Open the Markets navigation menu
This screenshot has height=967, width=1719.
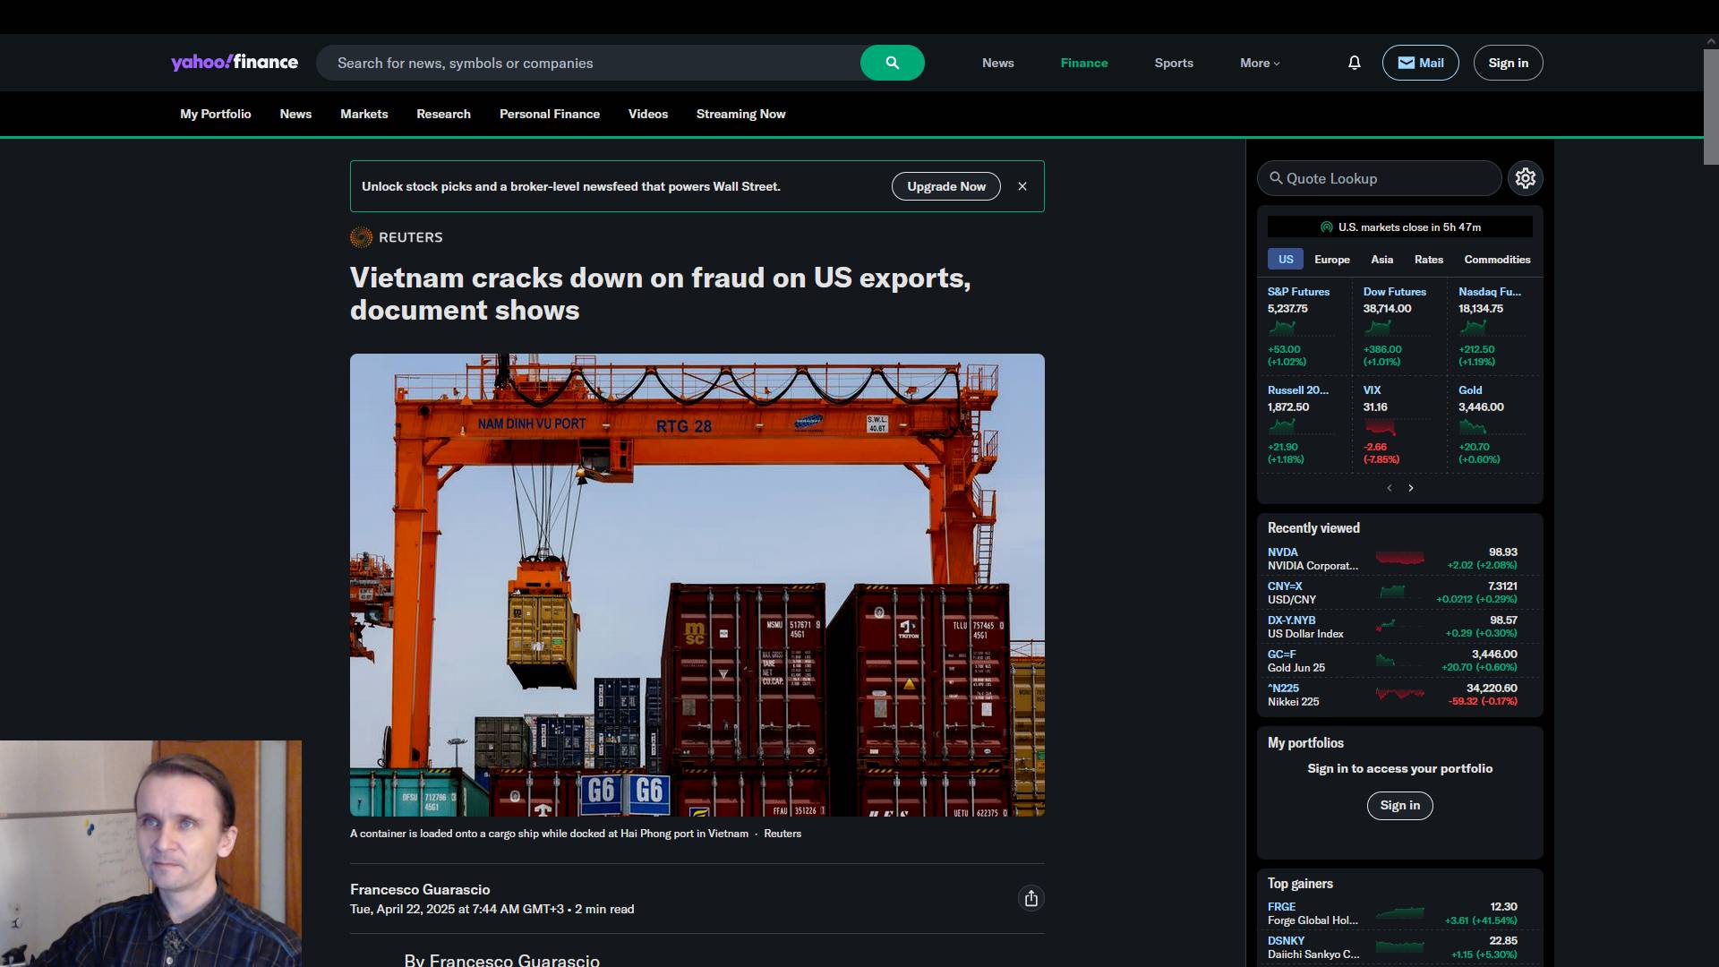click(363, 114)
